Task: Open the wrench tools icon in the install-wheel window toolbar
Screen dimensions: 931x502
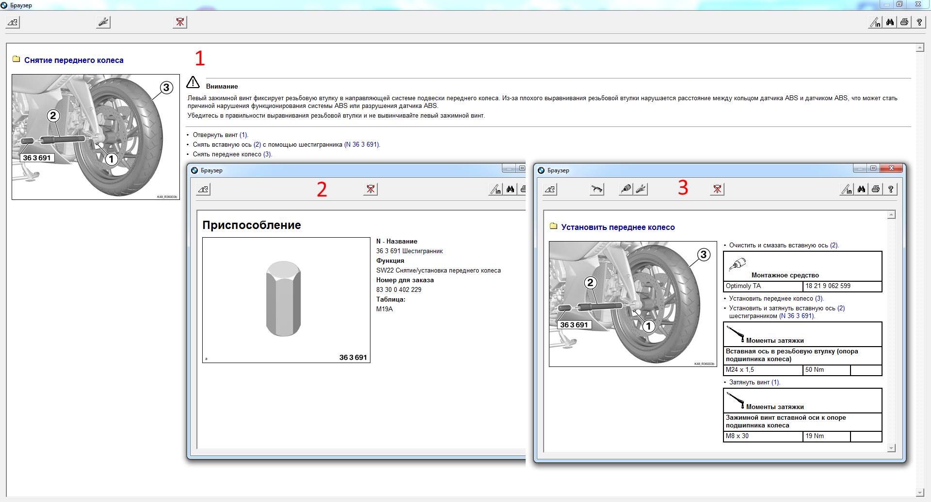Action: coord(641,189)
